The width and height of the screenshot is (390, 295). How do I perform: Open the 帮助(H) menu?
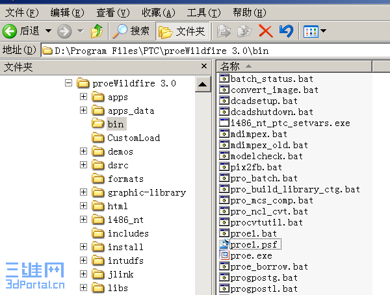[x=250, y=12]
